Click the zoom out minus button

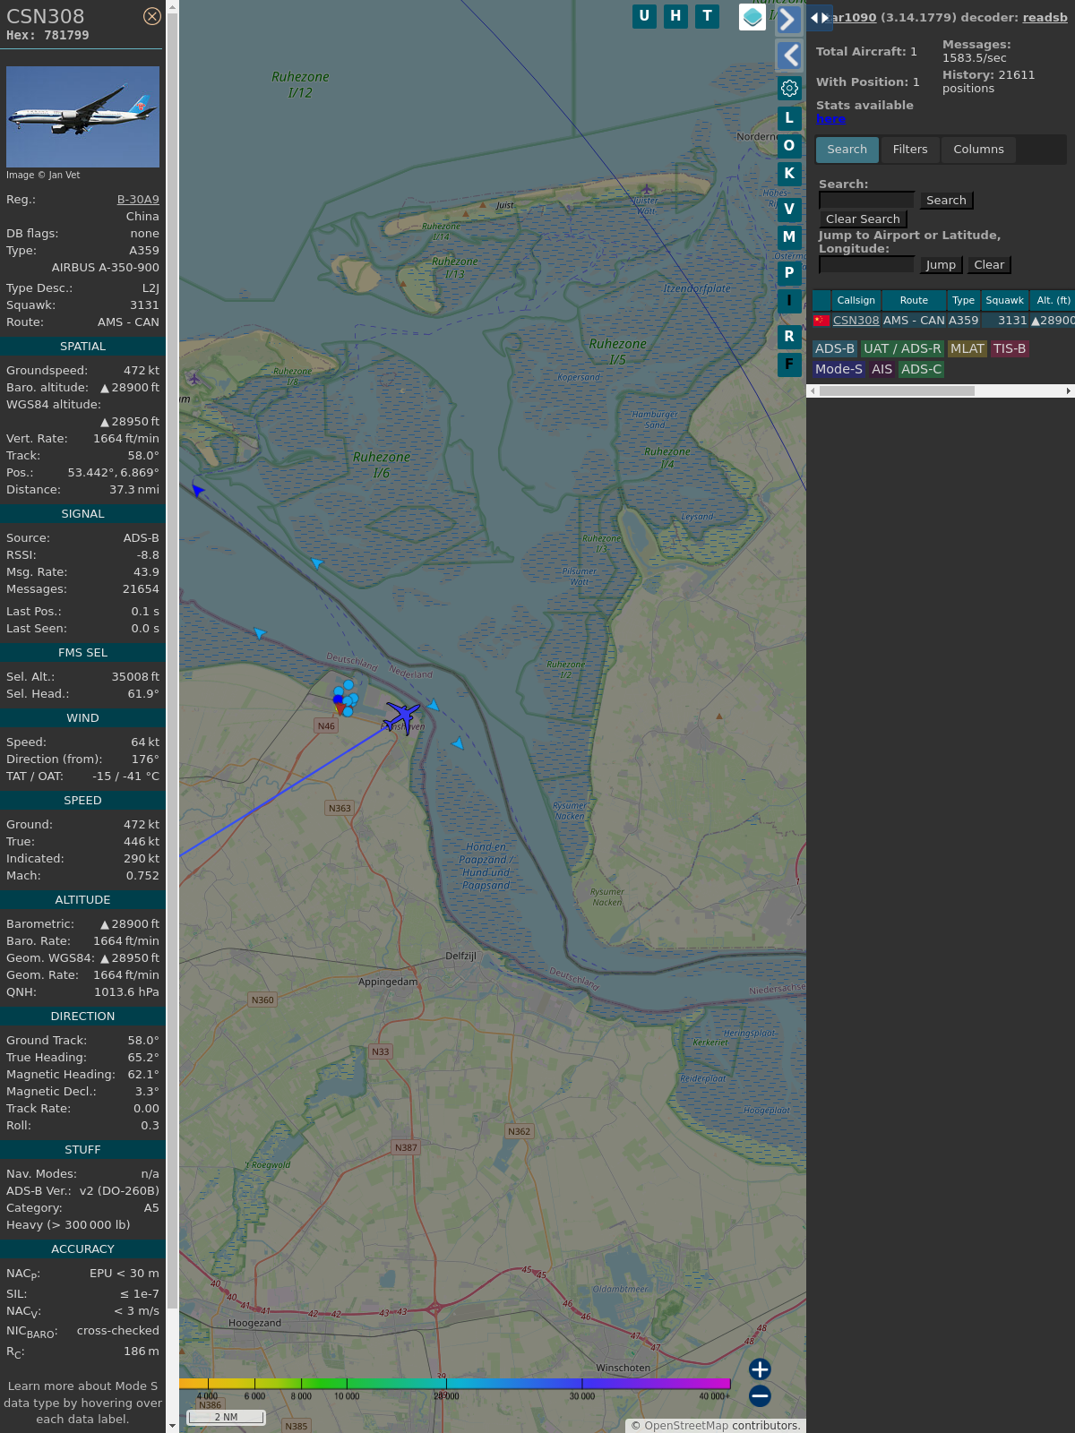coord(760,1395)
